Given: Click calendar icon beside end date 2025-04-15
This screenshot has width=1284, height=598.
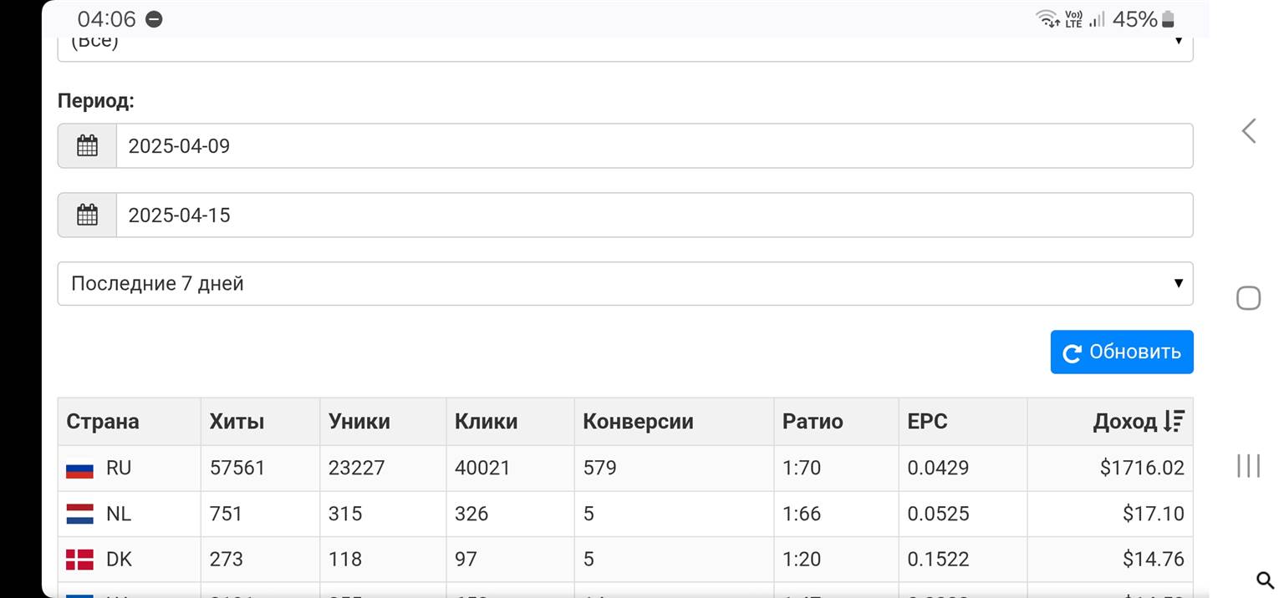Looking at the screenshot, I should 87,215.
